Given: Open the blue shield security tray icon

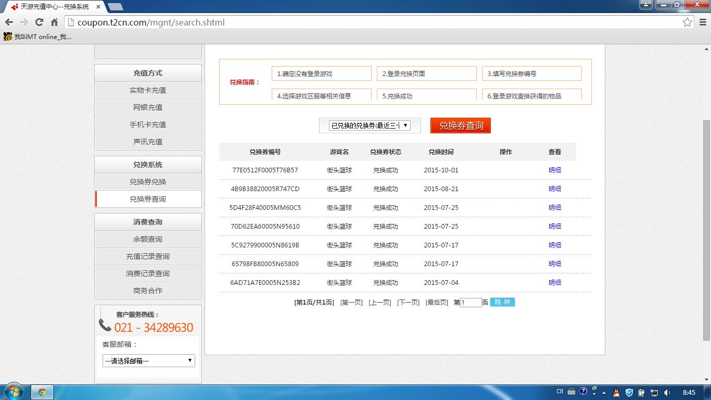Looking at the screenshot, I should pyautogui.click(x=629, y=392).
